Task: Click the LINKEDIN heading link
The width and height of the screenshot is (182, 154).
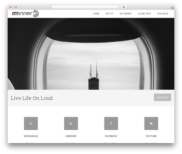Action: point(71,136)
